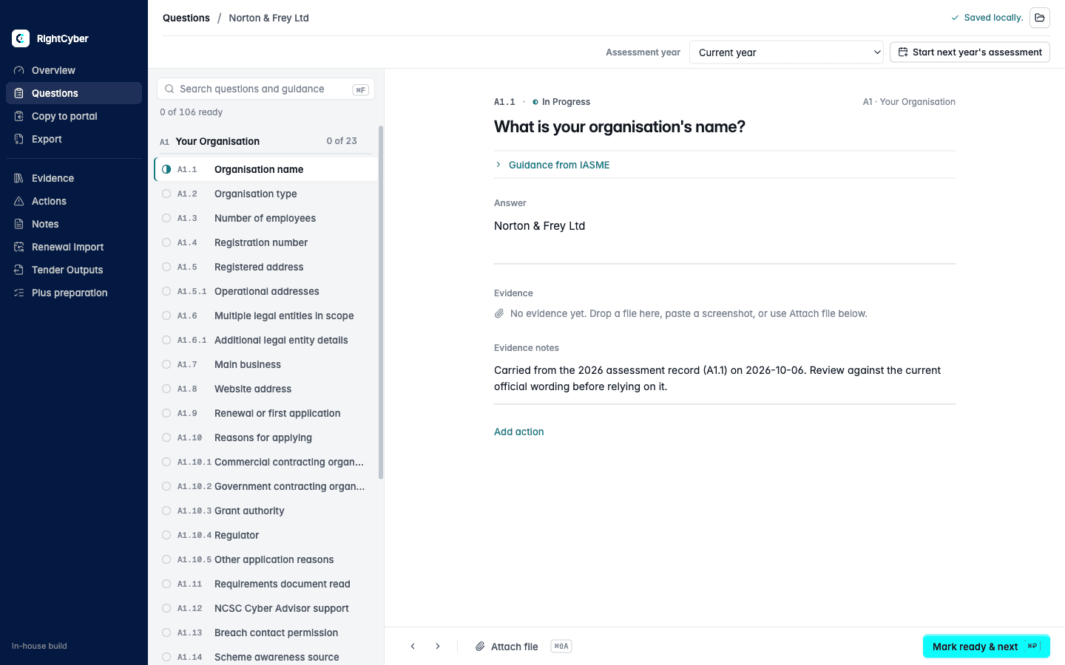Click the Attach file paperclip icon
Screen dimensions: 1065x665
tap(480, 647)
